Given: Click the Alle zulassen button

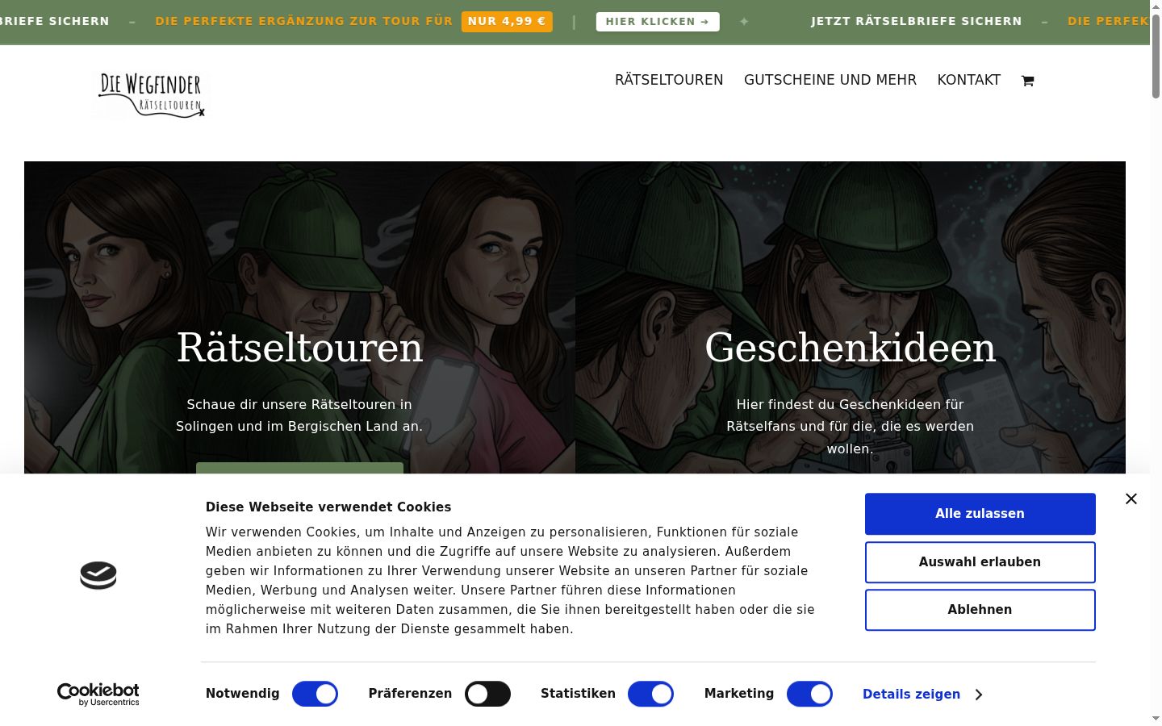Looking at the screenshot, I should [980, 514].
